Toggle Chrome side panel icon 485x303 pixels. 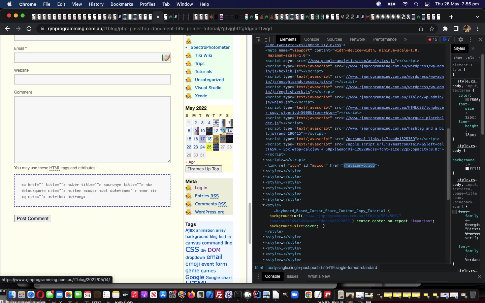point(456,29)
